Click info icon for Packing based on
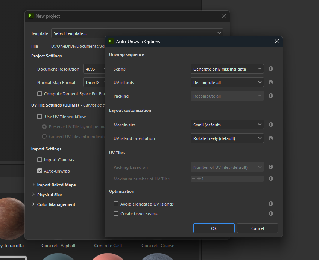The image size is (319, 260). 270,167
